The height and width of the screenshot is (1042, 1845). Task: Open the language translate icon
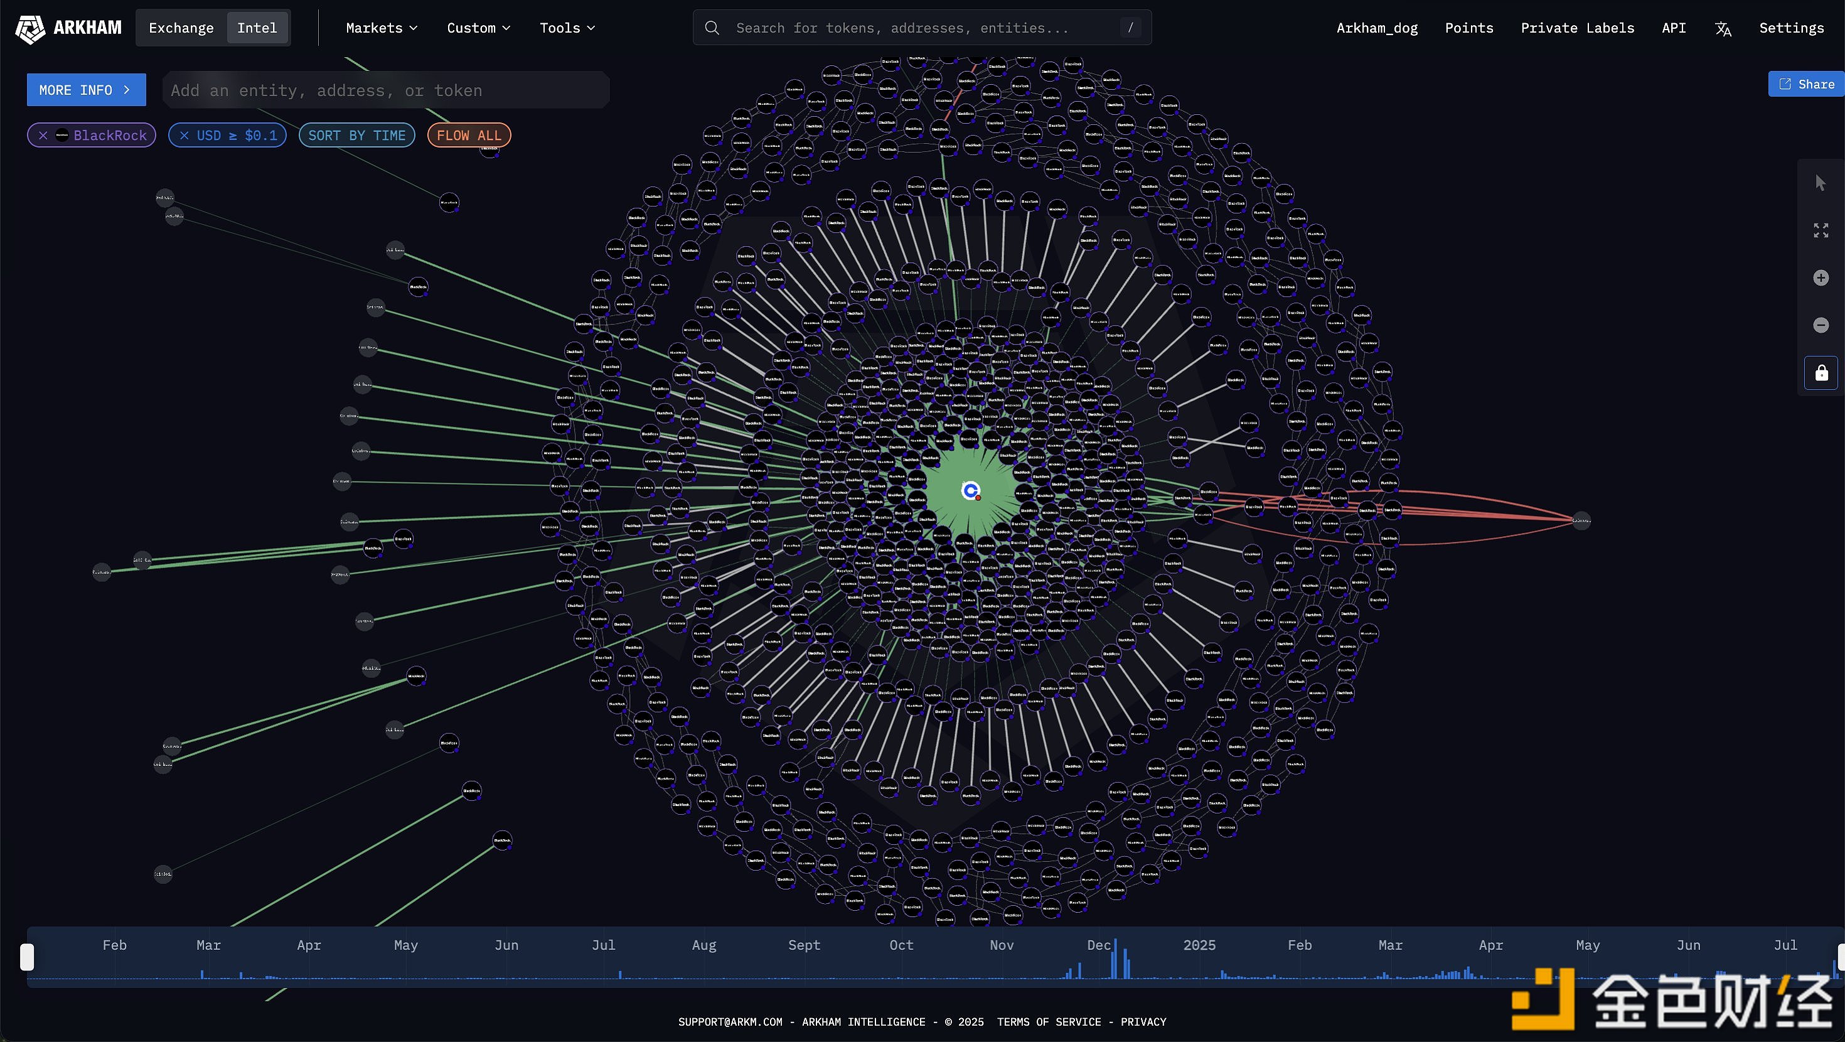pos(1723,29)
